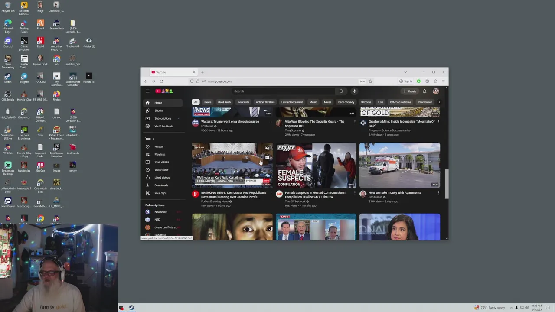555x312 pixels.
Task: Bookmark this page with star icon
Action: [370, 81]
